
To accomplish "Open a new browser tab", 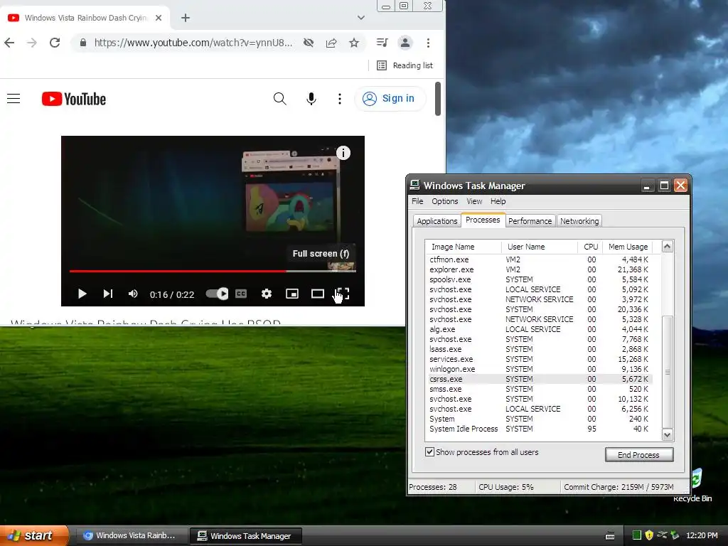I will 186,18.
